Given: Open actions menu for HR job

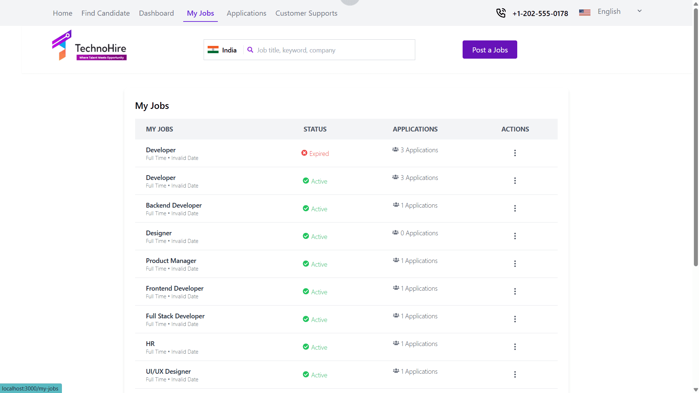Looking at the screenshot, I should point(515,347).
